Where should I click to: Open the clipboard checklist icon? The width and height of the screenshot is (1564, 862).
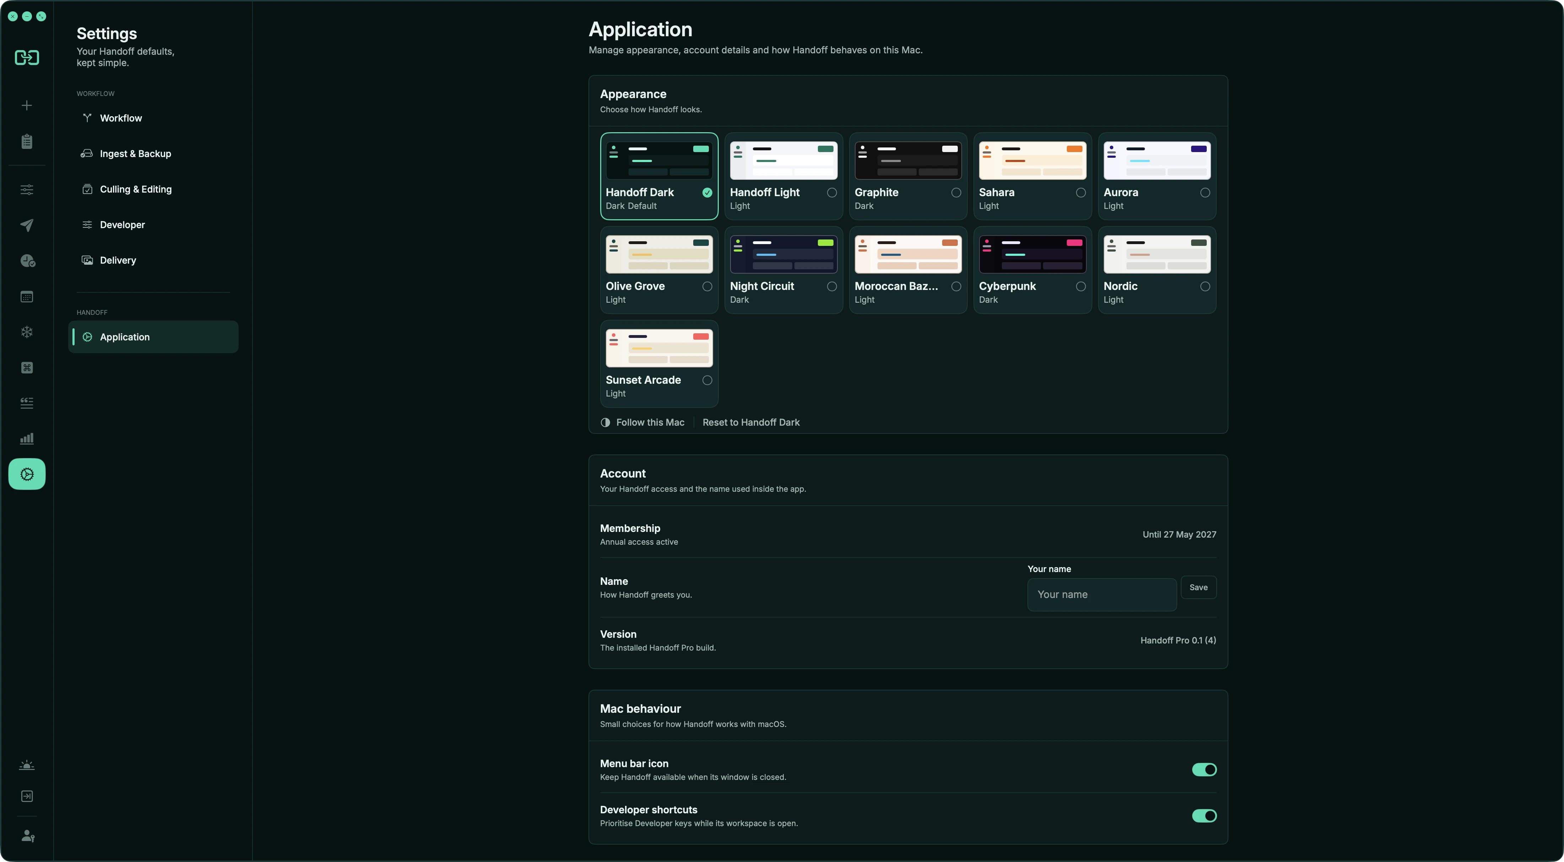pos(27,141)
